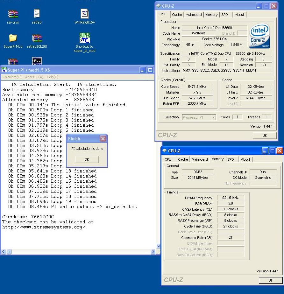Click the Rated FSB 2303.7 MHz value

tap(197, 103)
